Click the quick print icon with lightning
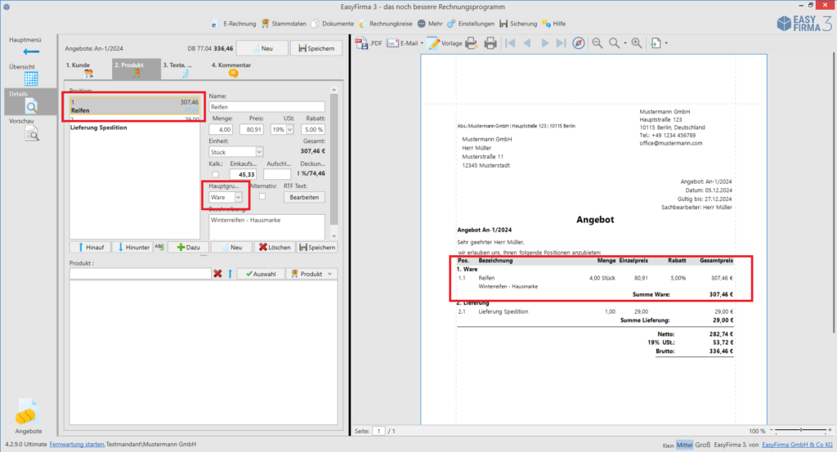Screen dimensions: 837x452 (472, 43)
